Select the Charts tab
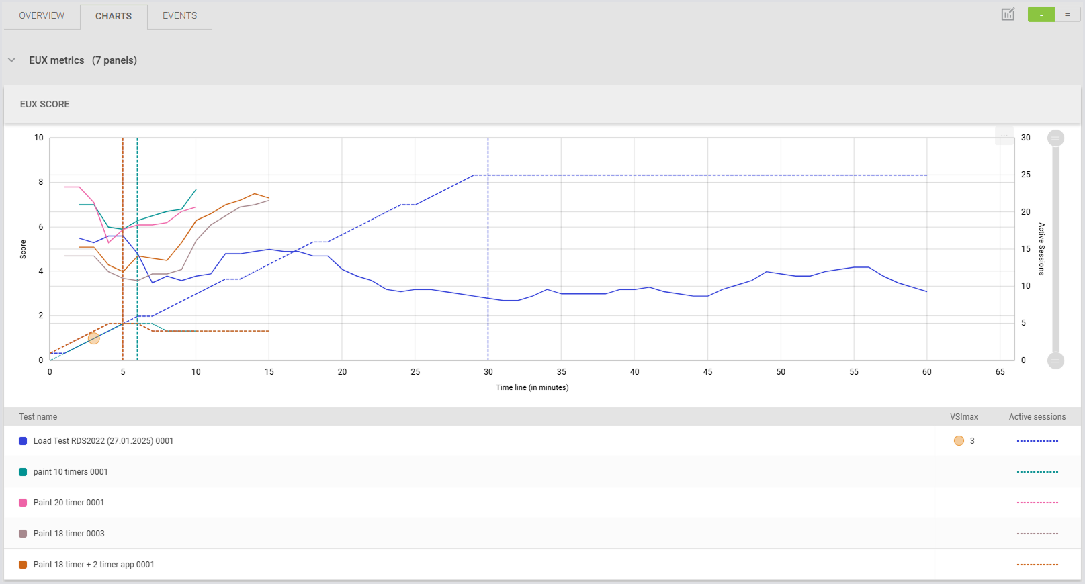The image size is (1085, 584). point(114,16)
